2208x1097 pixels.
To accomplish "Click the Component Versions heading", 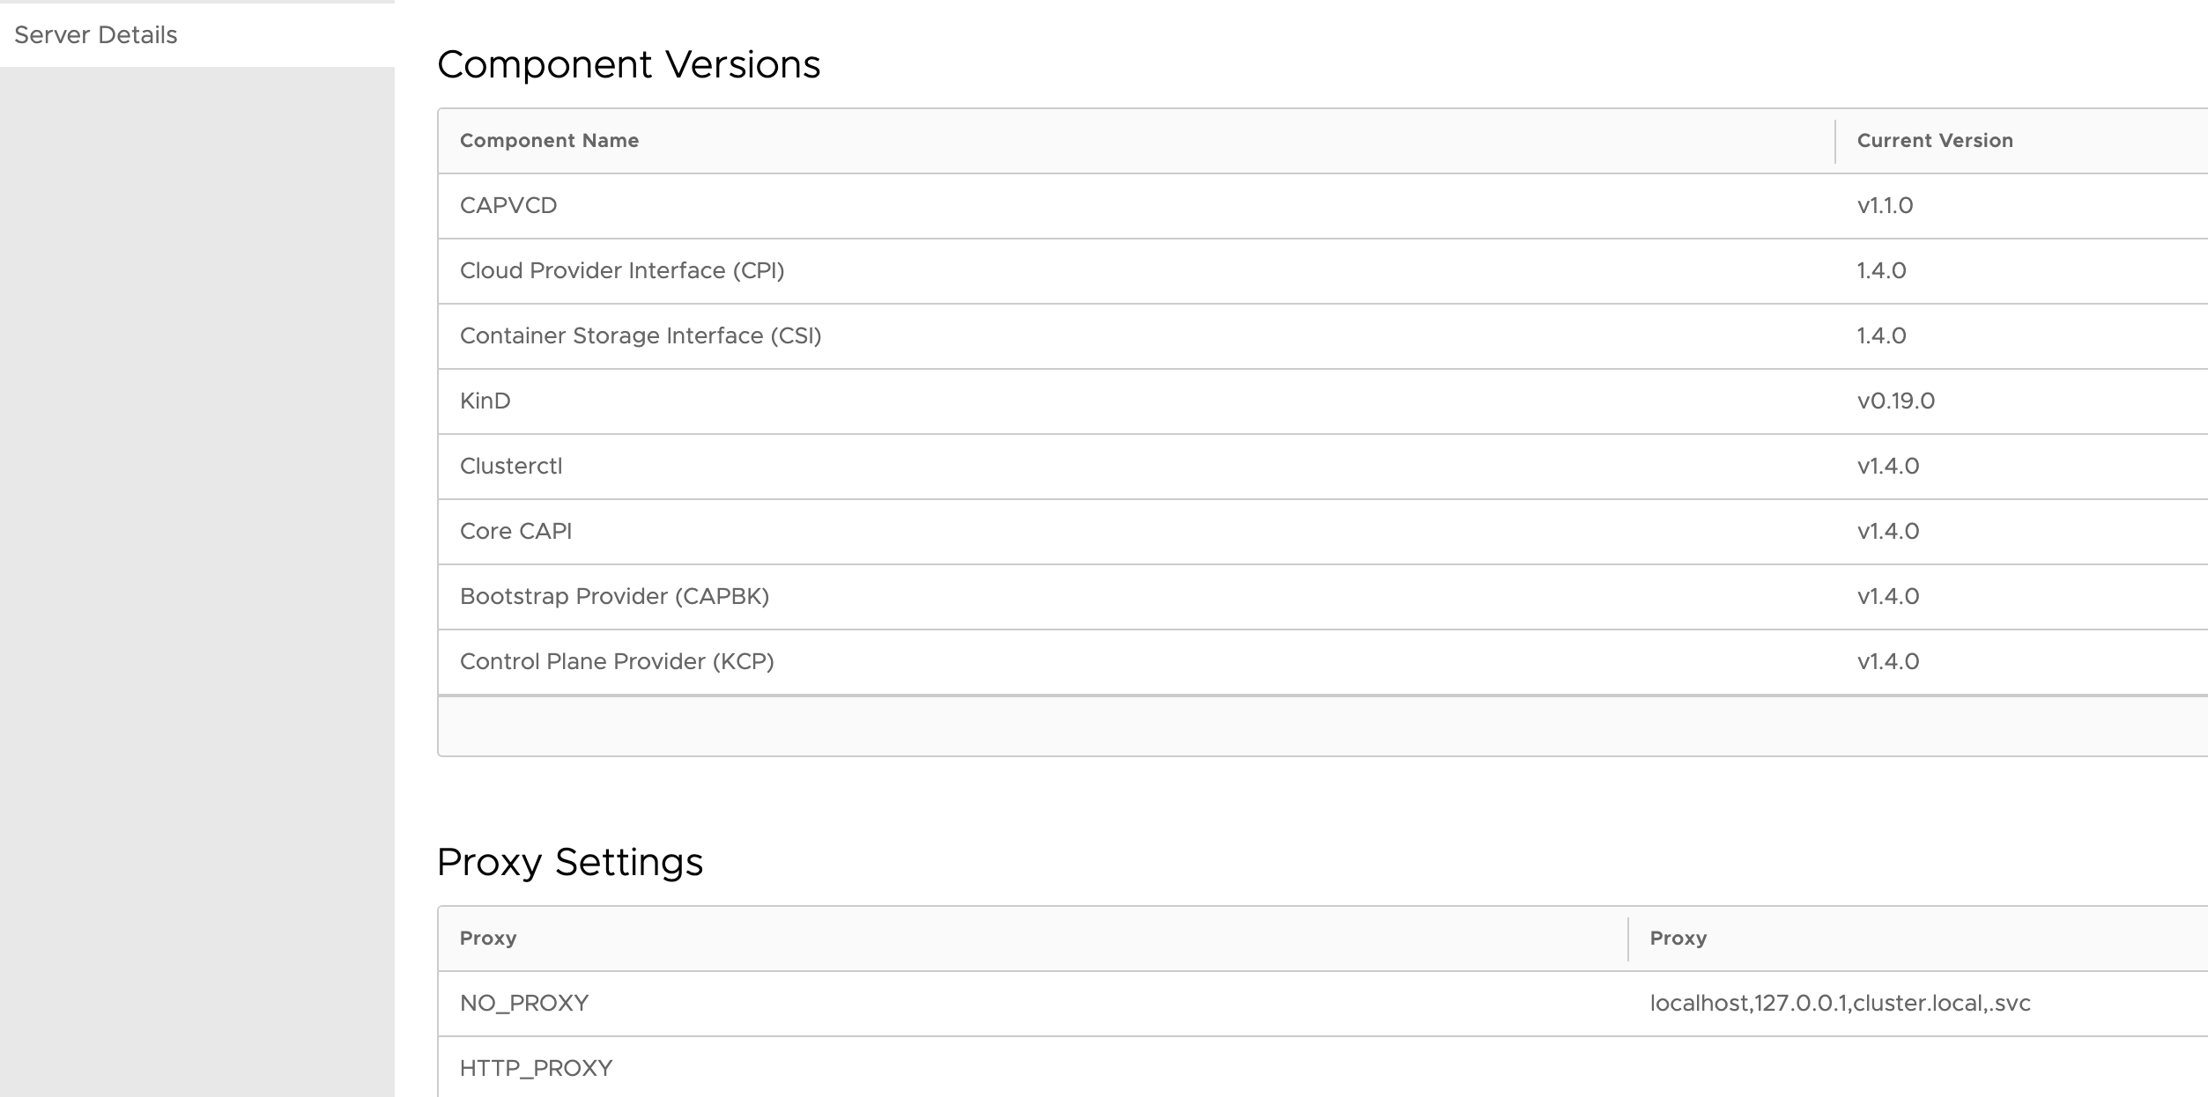I will click(628, 64).
